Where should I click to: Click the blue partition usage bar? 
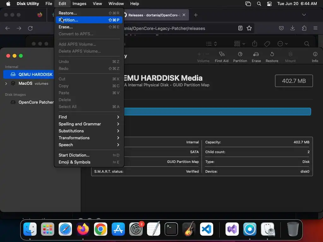[x=217, y=112]
